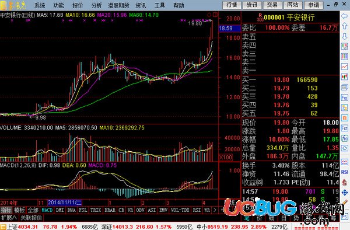Select the ASI indicator tab
The width and height of the screenshot is (350, 230).
coord(152,210)
